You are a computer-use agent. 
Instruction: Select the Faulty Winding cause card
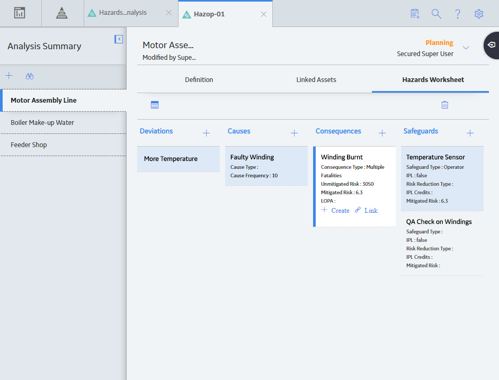click(266, 166)
